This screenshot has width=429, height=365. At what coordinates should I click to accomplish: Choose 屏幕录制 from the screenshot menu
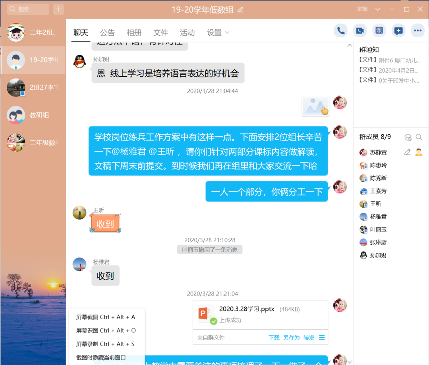click(x=105, y=344)
